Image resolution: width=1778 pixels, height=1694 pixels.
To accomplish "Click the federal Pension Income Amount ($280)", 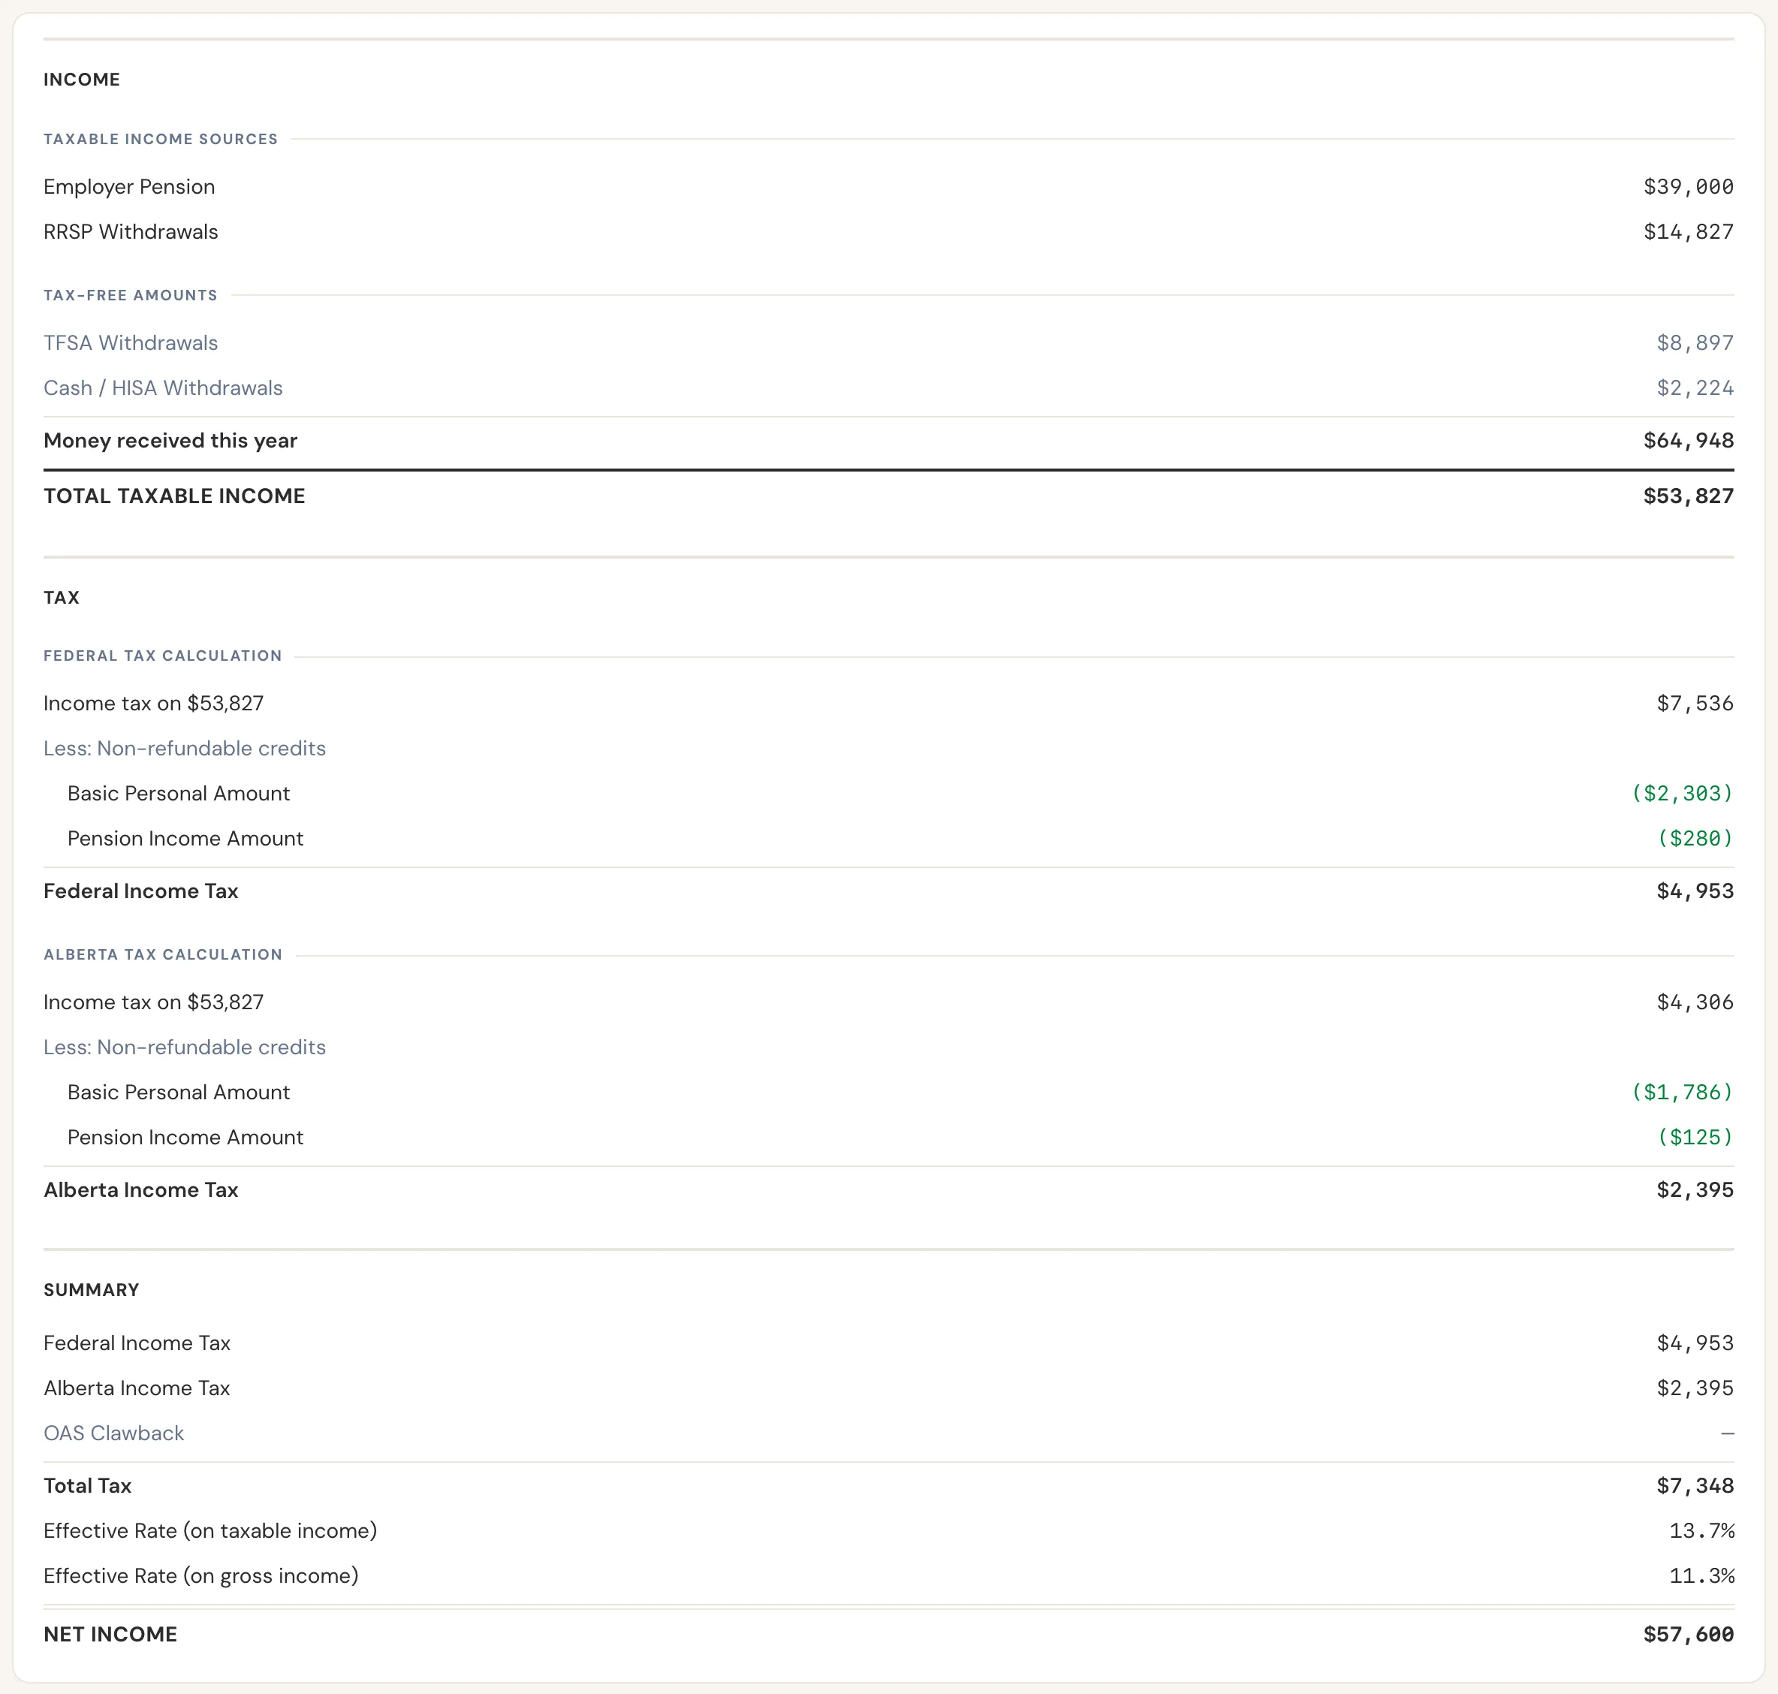I will 1694,839.
